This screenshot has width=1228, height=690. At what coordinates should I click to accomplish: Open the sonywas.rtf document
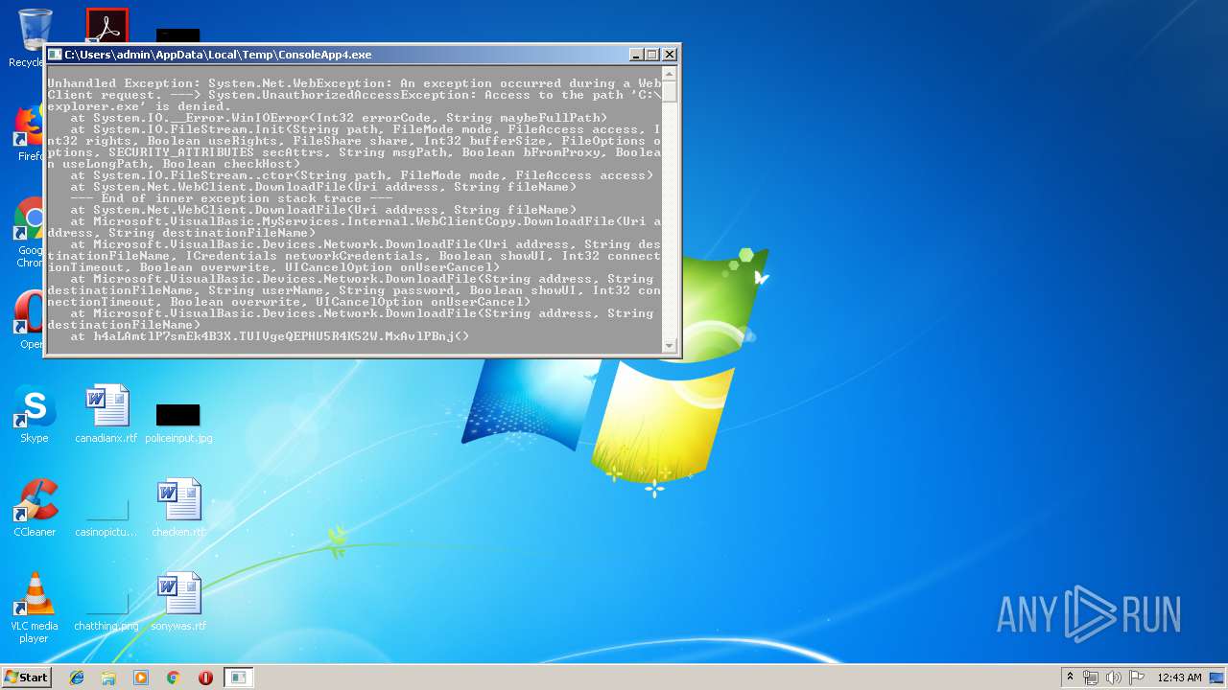pos(178,602)
